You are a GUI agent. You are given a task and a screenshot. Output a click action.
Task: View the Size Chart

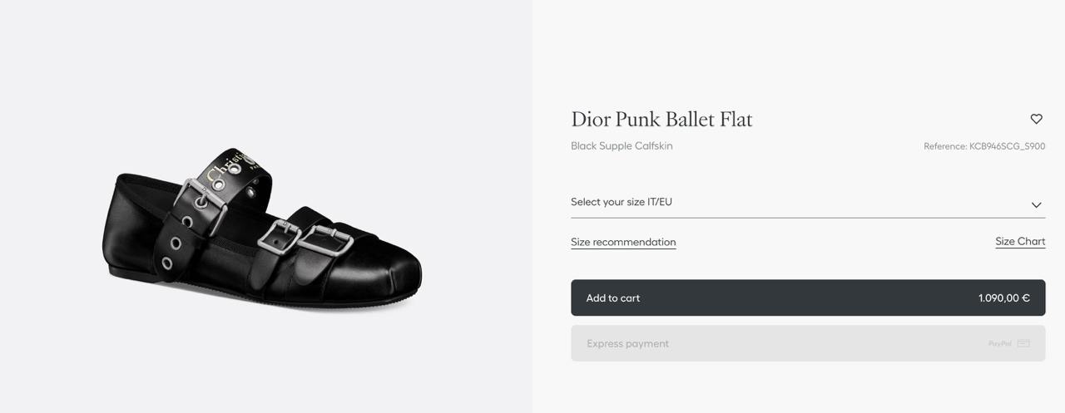coord(1020,241)
